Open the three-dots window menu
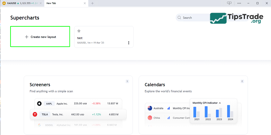This screenshot has height=135, width=271. coord(239,3)
